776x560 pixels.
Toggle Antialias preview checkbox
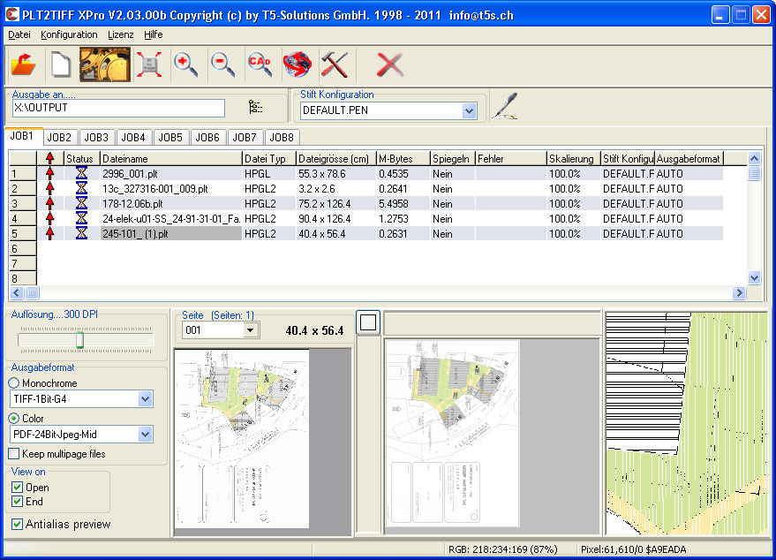(x=18, y=524)
